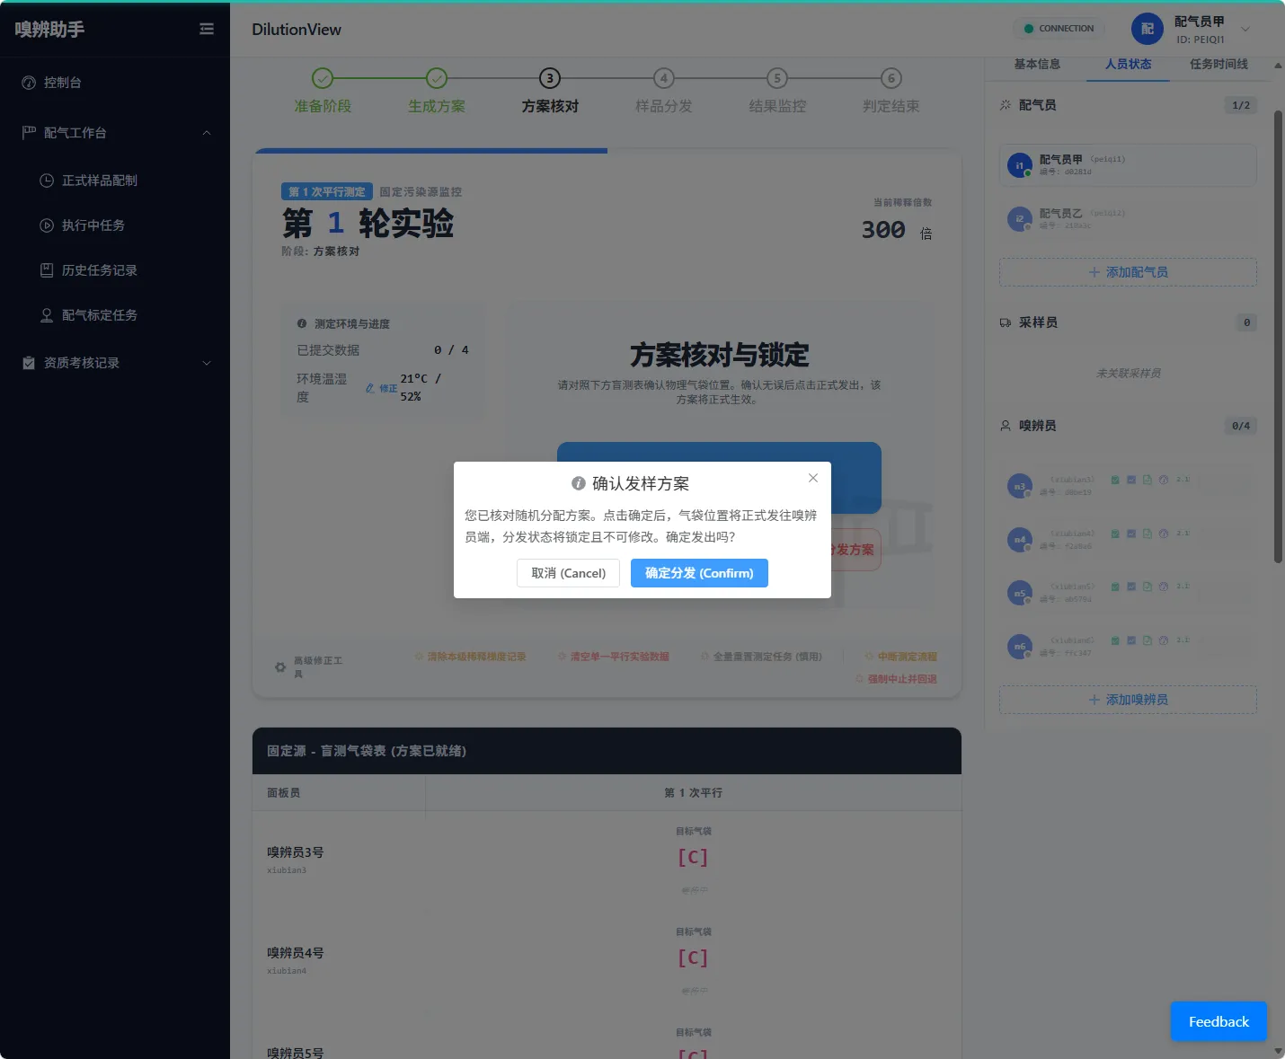The width and height of the screenshot is (1285, 1059).
Task: Switch to the 任务时间线 tab
Action: tap(1219, 64)
